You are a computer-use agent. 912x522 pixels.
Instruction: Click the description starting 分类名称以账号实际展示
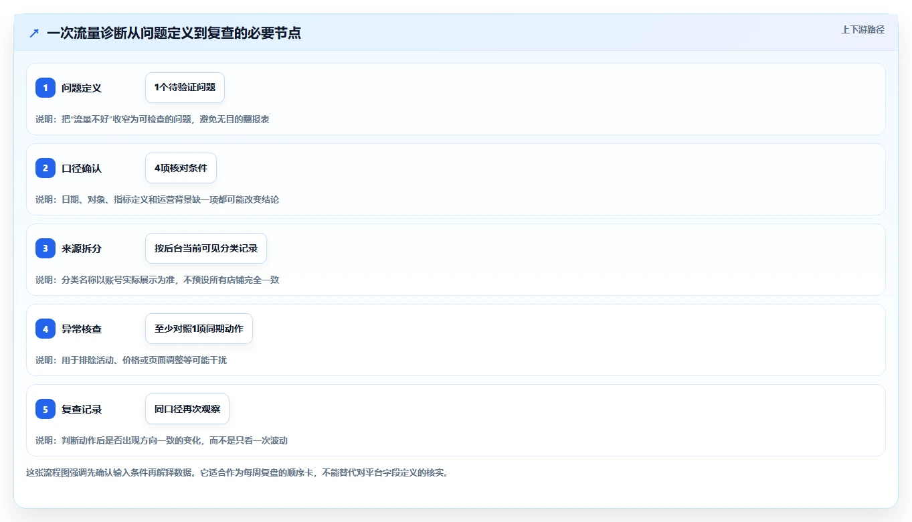(x=157, y=280)
